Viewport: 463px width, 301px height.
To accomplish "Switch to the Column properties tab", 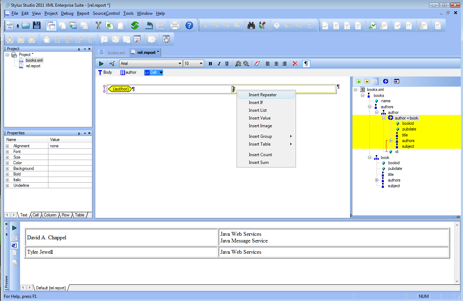I will [x=50, y=215].
